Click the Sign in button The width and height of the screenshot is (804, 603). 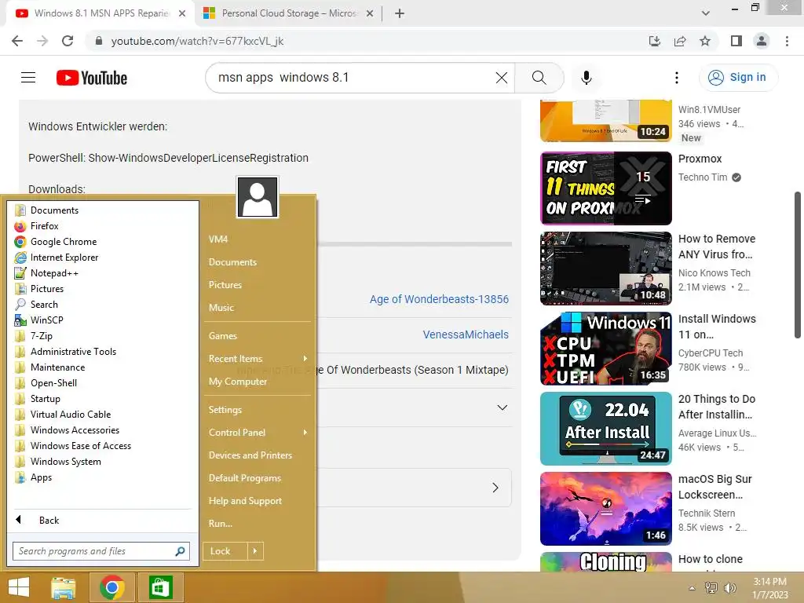pos(738,78)
